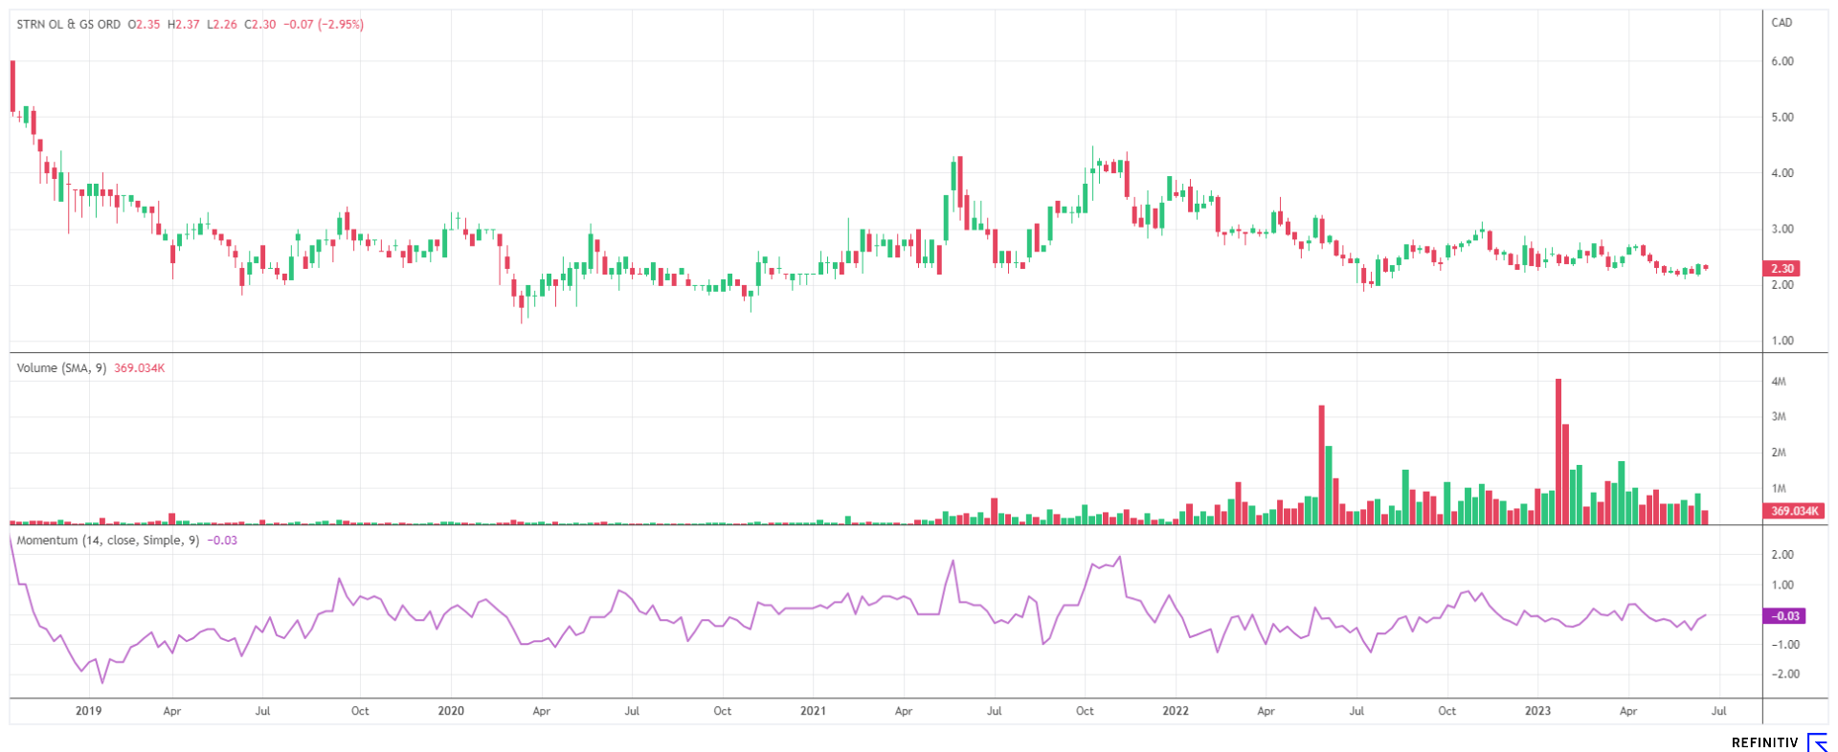This screenshot has height=752, width=1838.
Task: Jump to 2019 on the time axis
Action: (88, 711)
